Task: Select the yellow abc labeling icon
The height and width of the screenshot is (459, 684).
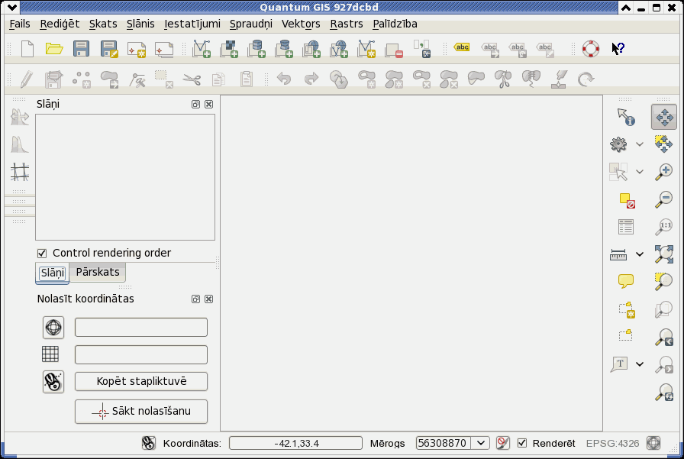Action: point(462,47)
